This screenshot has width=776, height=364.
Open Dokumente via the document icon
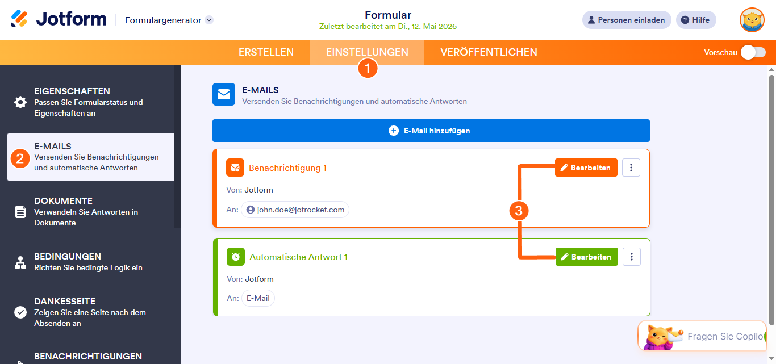click(x=20, y=212)
